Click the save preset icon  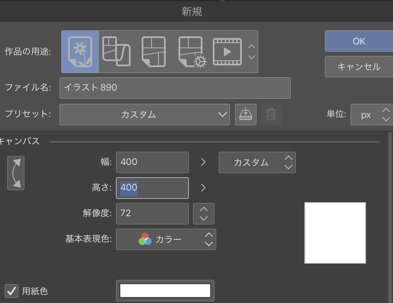pyautogui.click(x=245, y=114)
